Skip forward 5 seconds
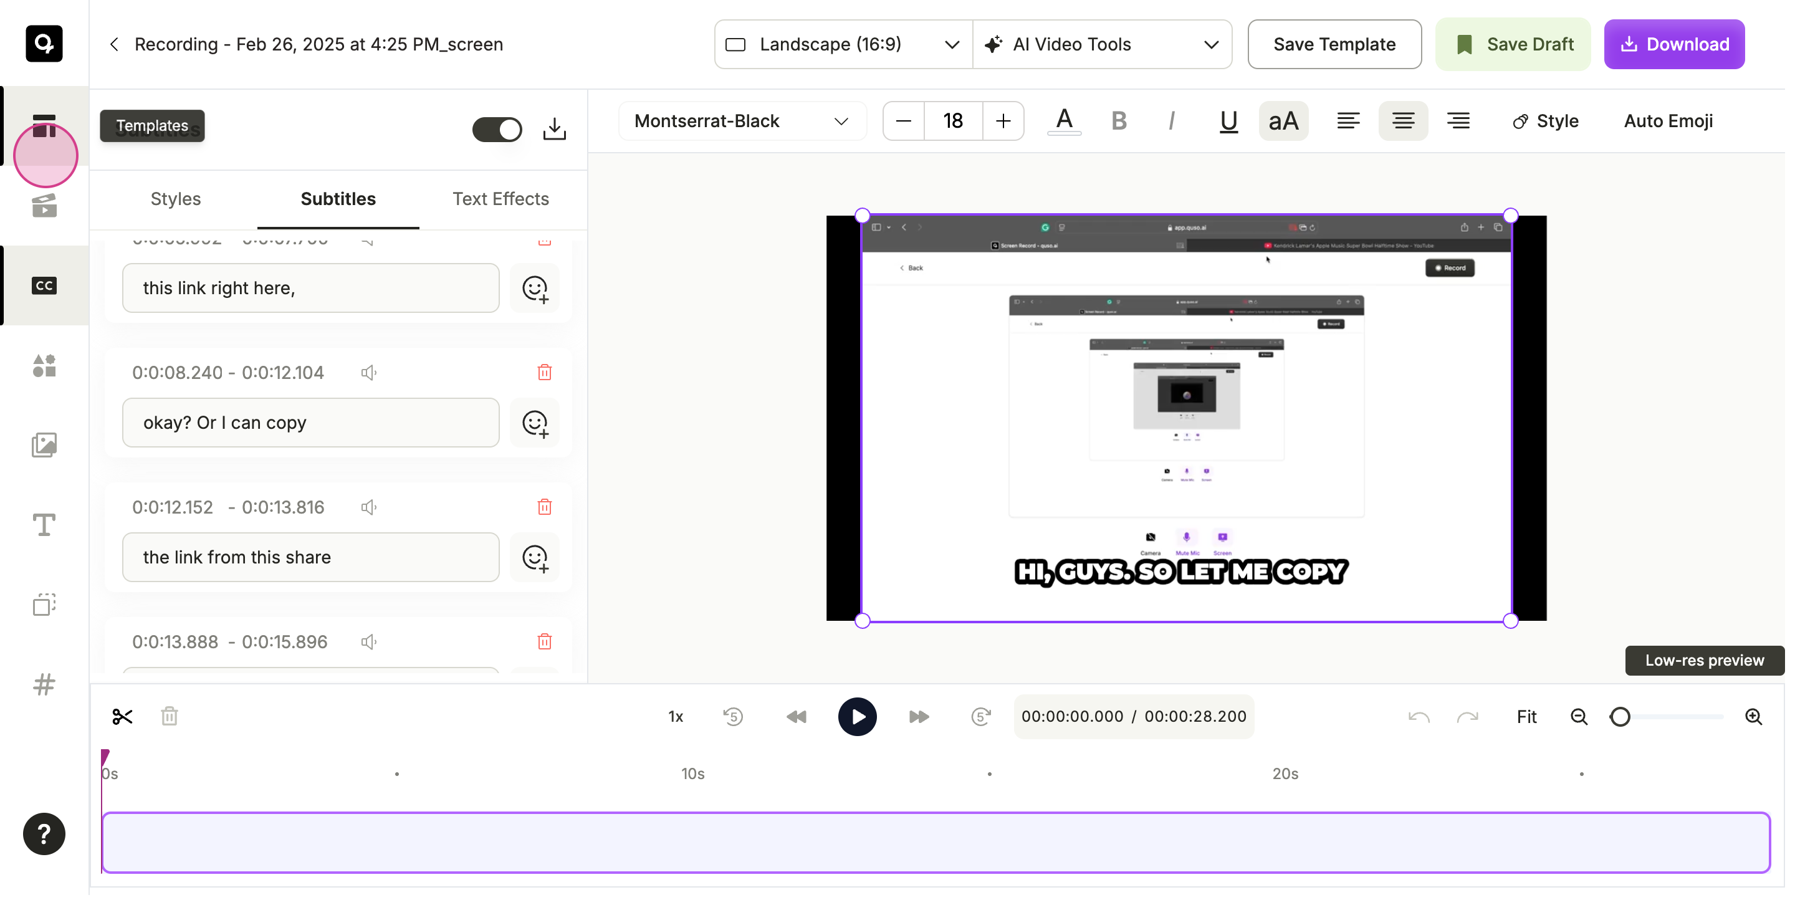This screenshot has width=1795, height=905. [980, 717]
